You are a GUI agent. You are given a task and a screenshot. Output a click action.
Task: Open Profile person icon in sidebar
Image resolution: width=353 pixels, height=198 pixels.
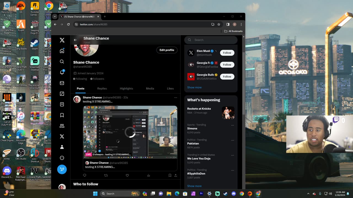62,147
